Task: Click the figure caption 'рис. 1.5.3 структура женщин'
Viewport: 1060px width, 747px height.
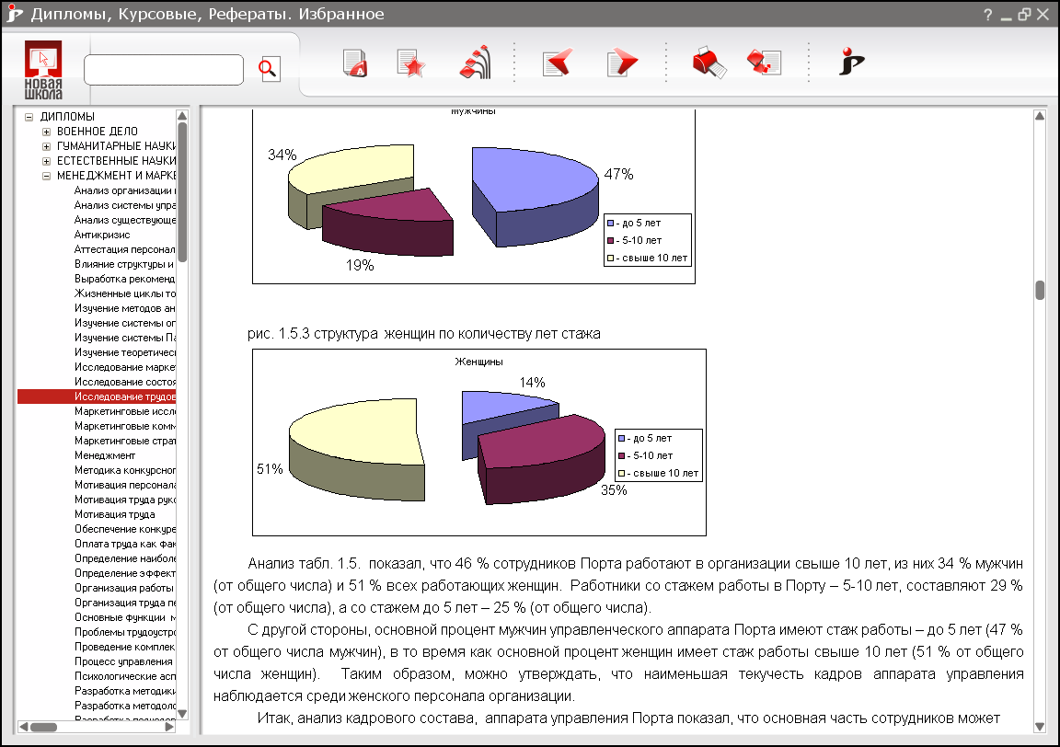Action: coord(424,334)
